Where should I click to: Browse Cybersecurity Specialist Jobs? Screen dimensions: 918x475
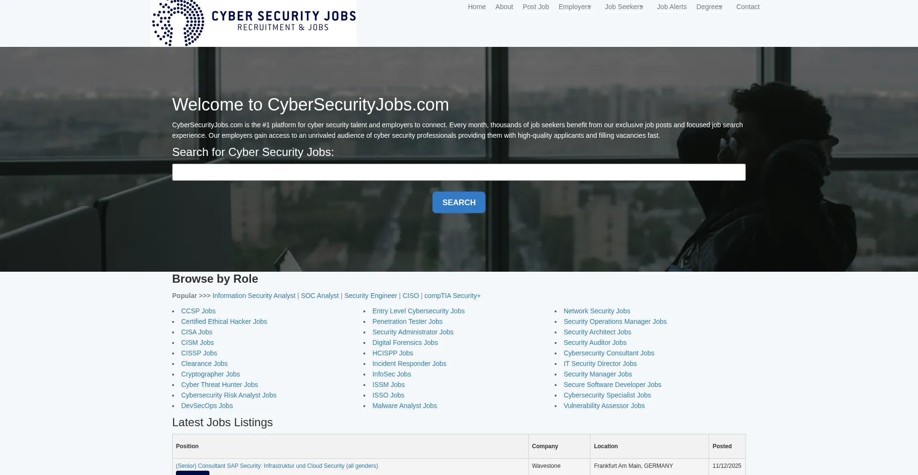(x=607, y=395)
